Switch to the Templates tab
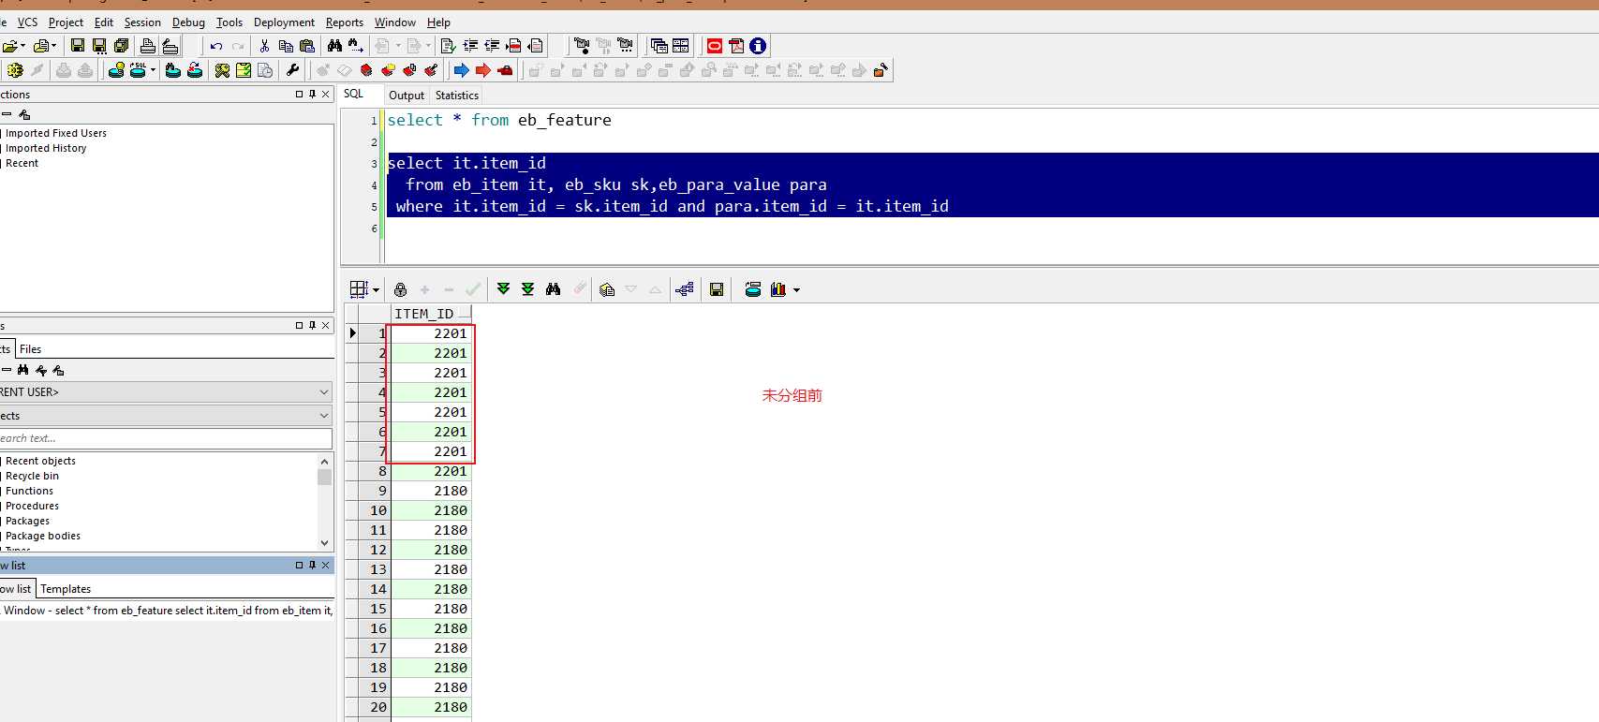The image size is (1599, 722). point(66,589)
